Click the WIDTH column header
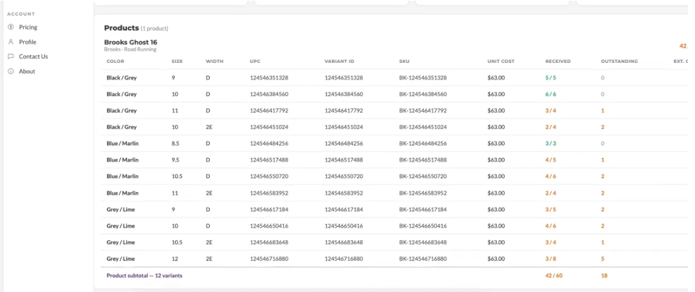The height and width of the screenshot is (292, 695). click(214, 62)
